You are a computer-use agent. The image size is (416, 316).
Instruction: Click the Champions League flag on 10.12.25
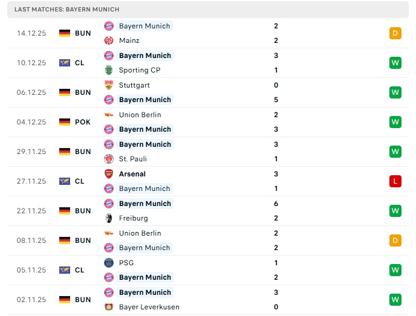pyautogui.click(x=65, y=63)
